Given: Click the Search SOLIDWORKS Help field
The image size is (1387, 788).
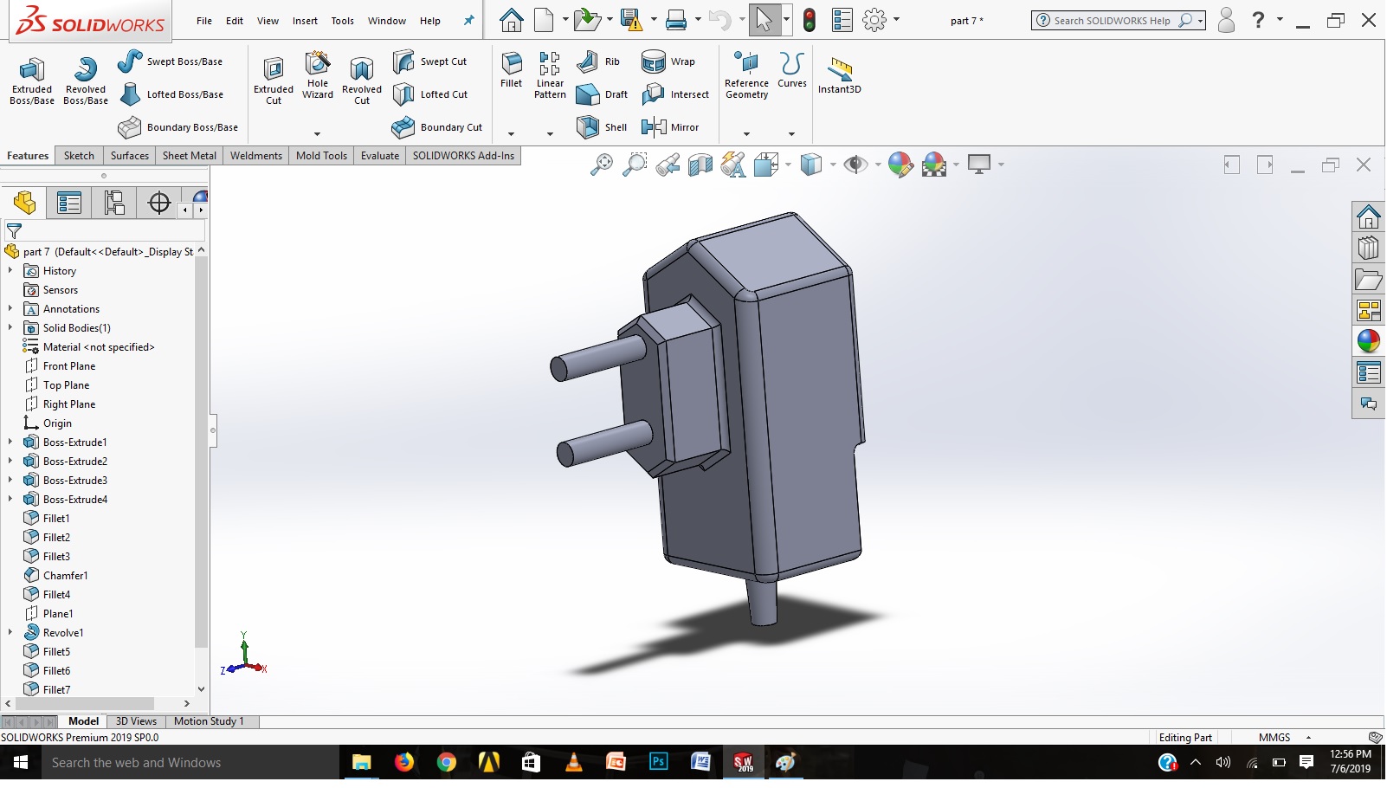Looking at the screenshot, I should 1112,21.
